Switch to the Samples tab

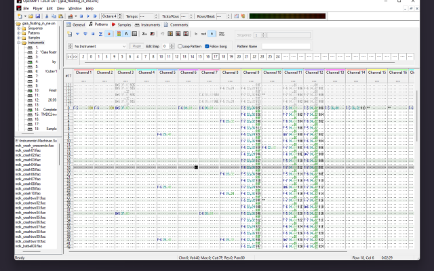tap(121, 24)
